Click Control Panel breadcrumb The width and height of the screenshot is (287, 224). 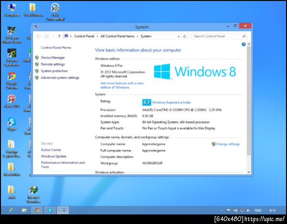[x=84, y=36]
